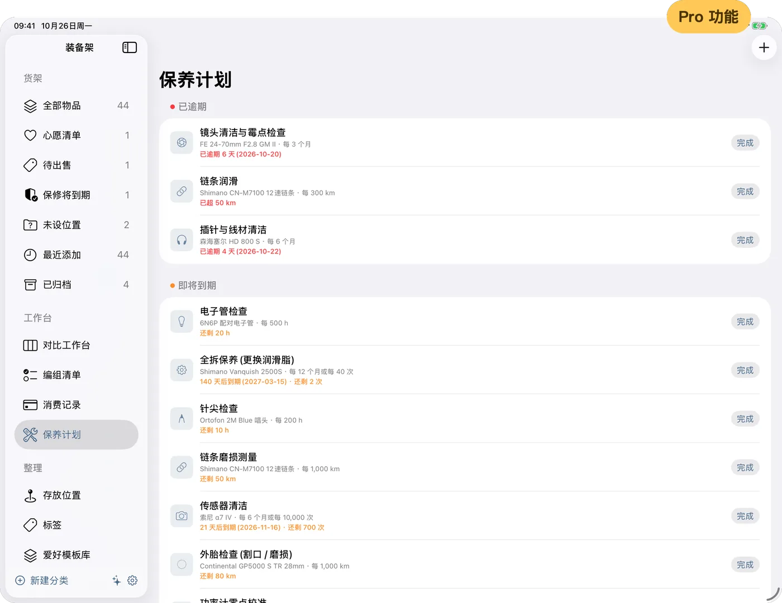
Task: Toggle the sidebar panel icon
Action: (x=130, y=47)
